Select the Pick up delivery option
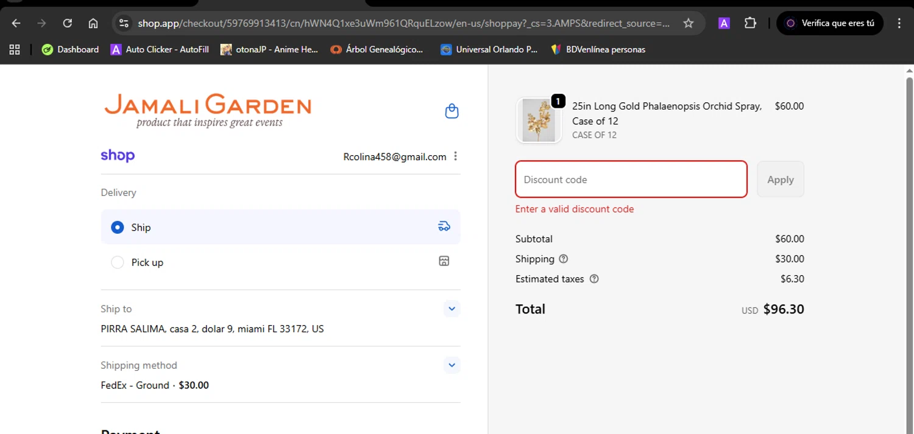 click(x=280, y=262)
